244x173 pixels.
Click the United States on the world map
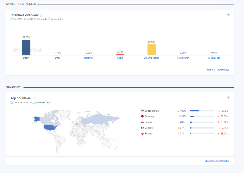[50, 127]
